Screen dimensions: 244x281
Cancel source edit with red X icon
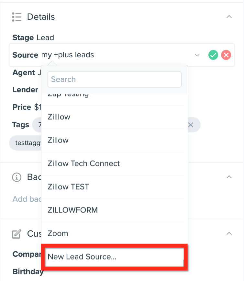[x=226, y=55]
